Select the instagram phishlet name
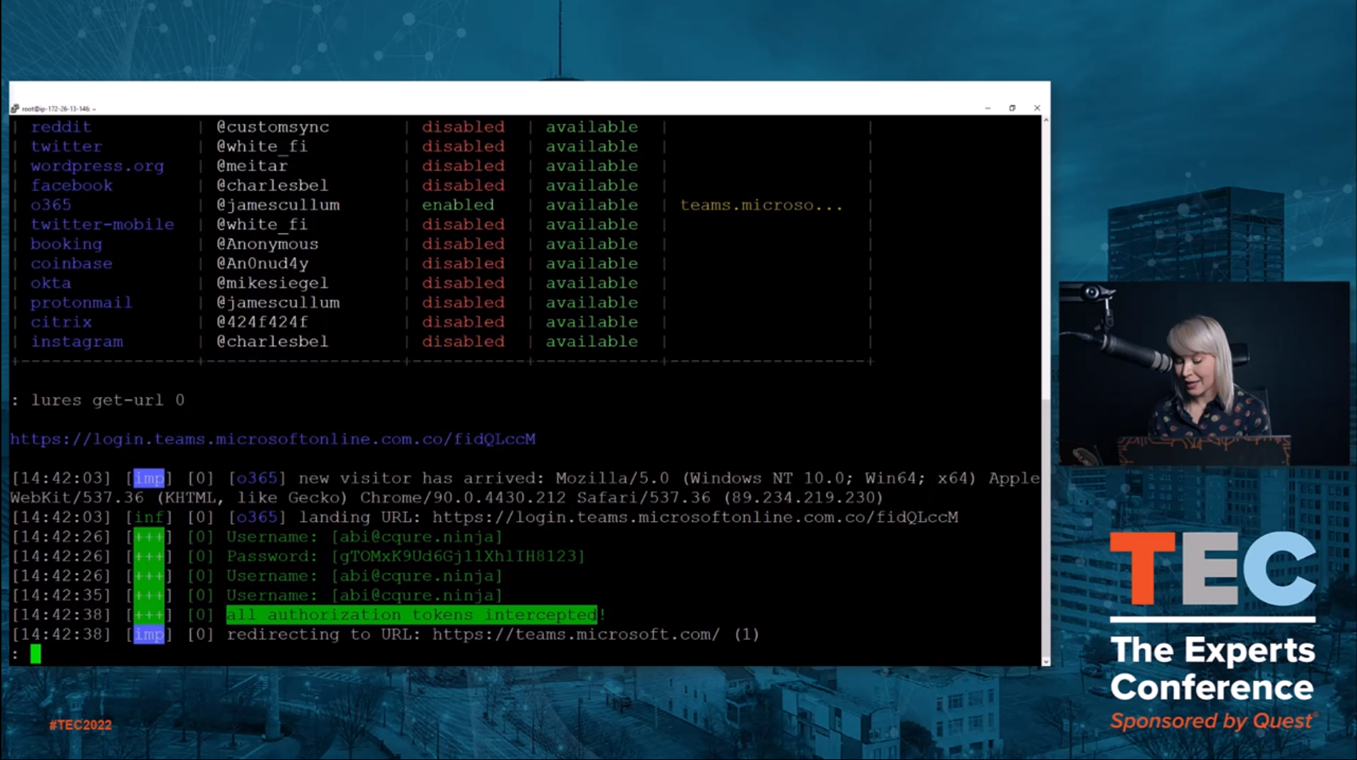The image size is (1357, 760). coord(77,342)
